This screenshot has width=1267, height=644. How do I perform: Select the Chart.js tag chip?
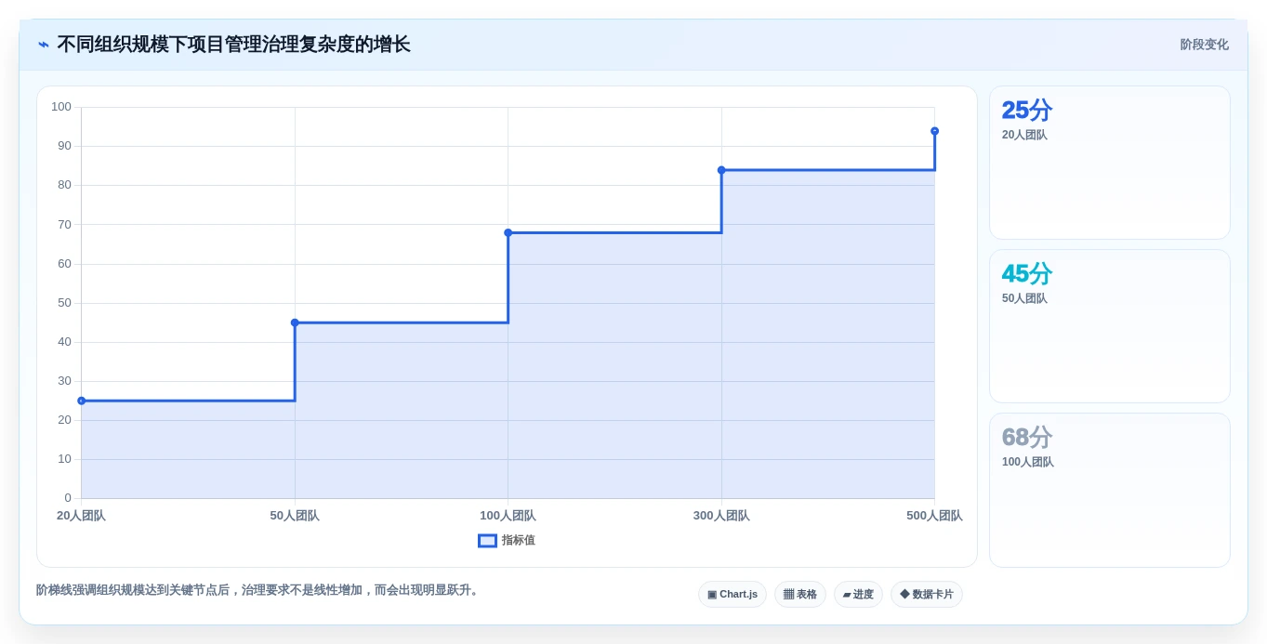tap(732, 595)
